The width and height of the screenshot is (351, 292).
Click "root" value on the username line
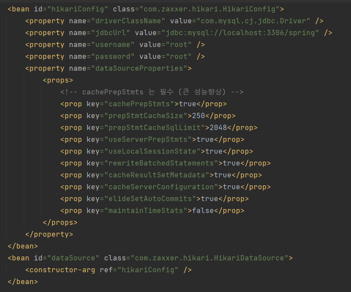pos(179,45)
